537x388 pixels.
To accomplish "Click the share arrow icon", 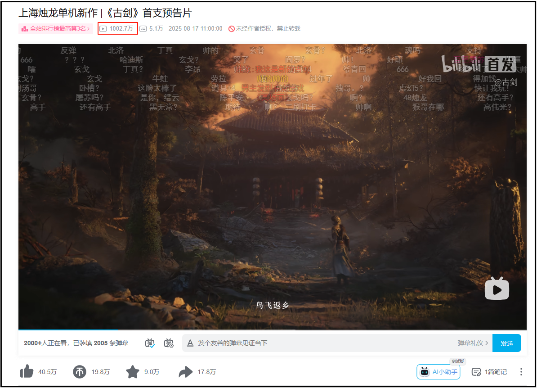I will (x=186, y=372).
